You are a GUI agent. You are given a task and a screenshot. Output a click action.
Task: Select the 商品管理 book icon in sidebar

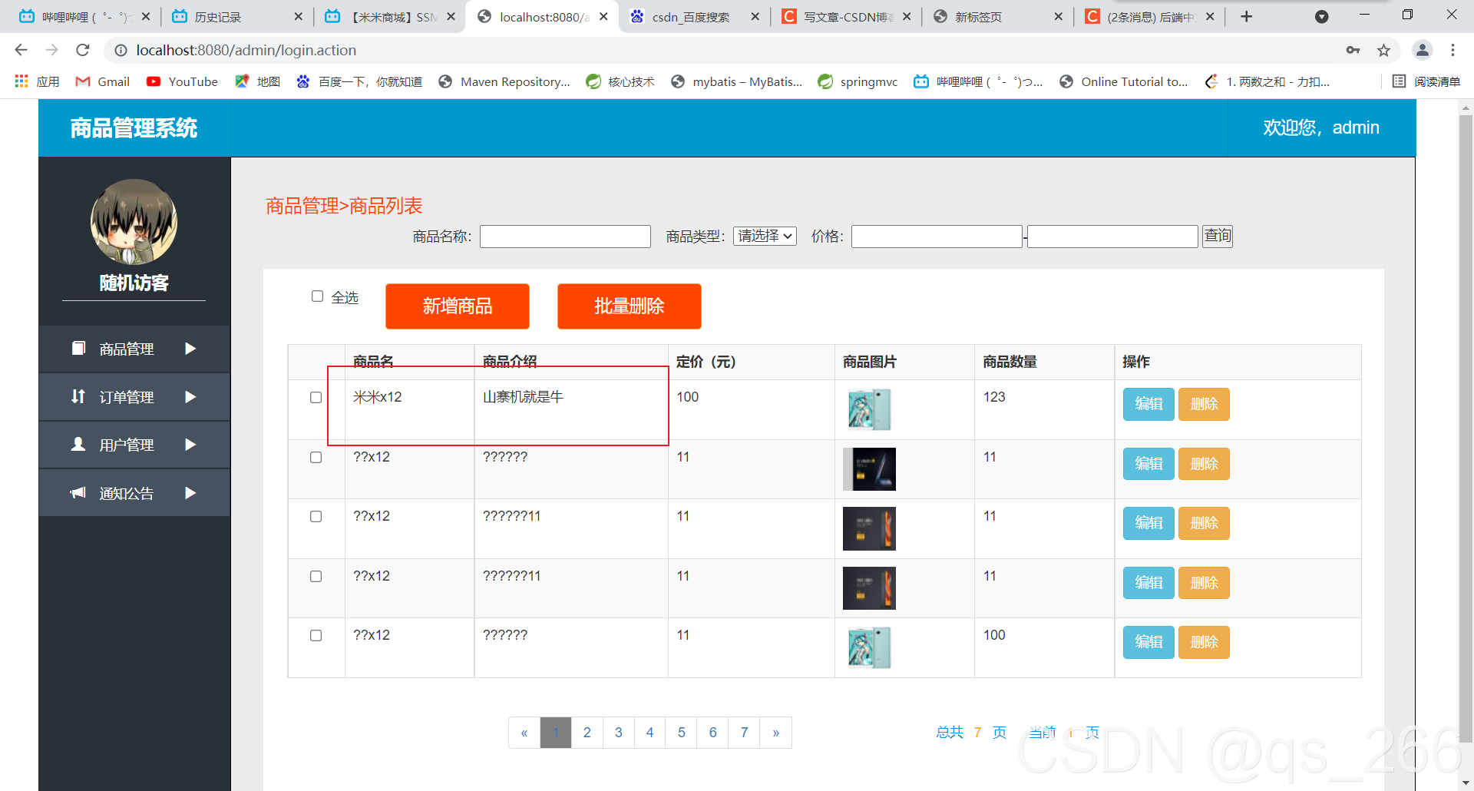click(x=78, y=349)
